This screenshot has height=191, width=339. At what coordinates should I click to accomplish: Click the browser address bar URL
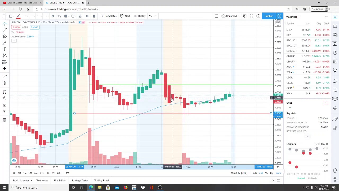(70, 9)
